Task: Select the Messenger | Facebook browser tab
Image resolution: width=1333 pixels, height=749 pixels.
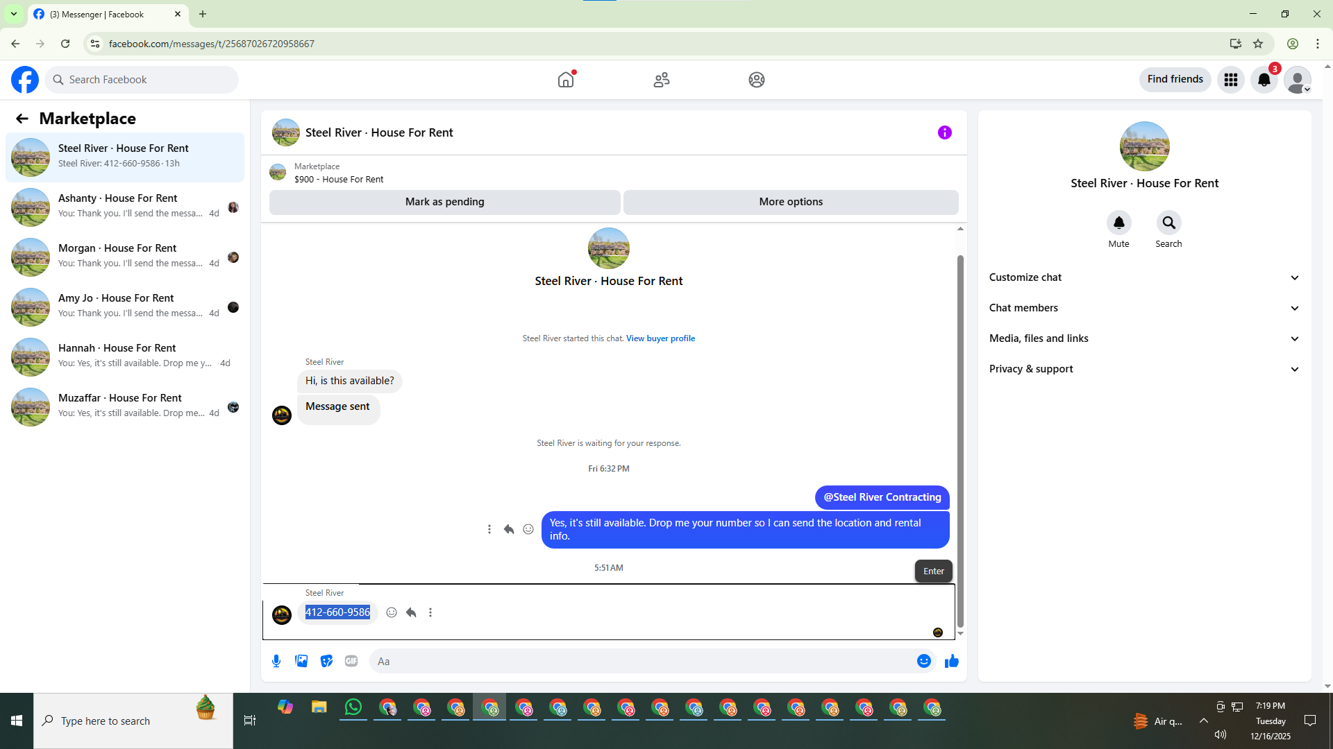Action: pos(108,14)
